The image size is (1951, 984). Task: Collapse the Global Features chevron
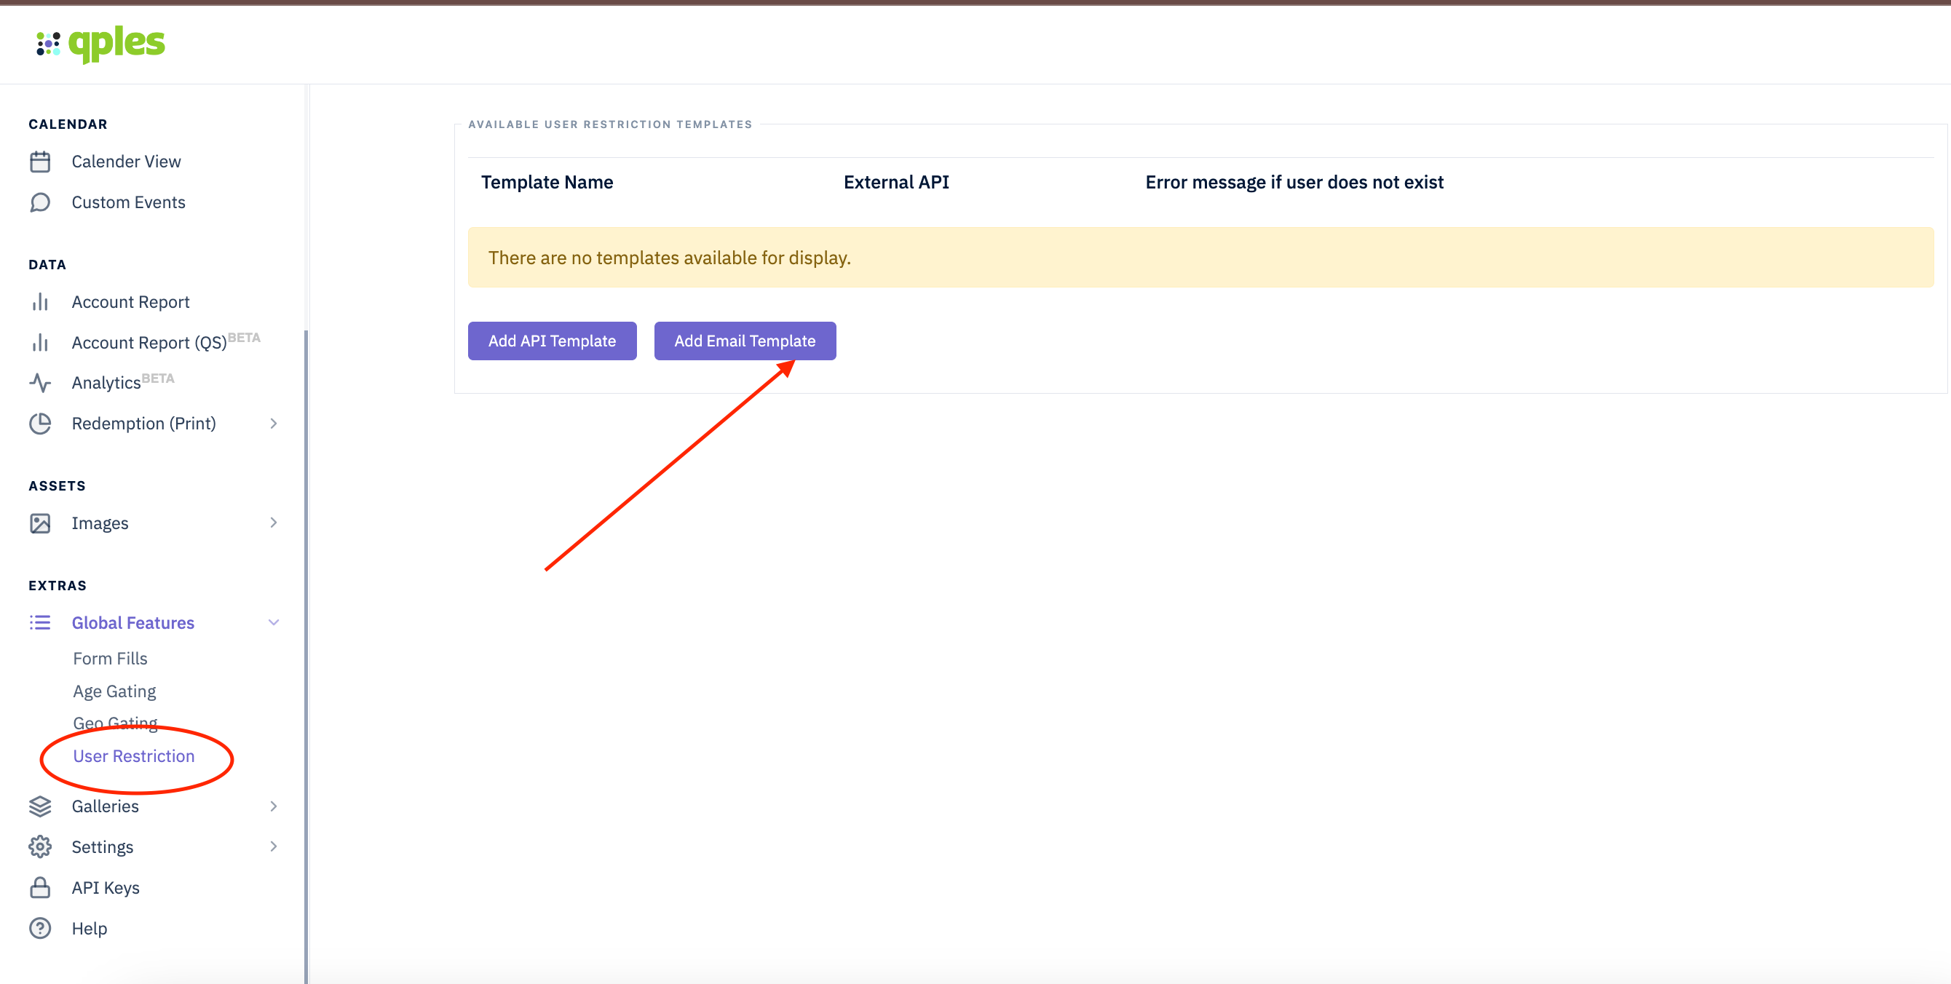pos(274,623)
